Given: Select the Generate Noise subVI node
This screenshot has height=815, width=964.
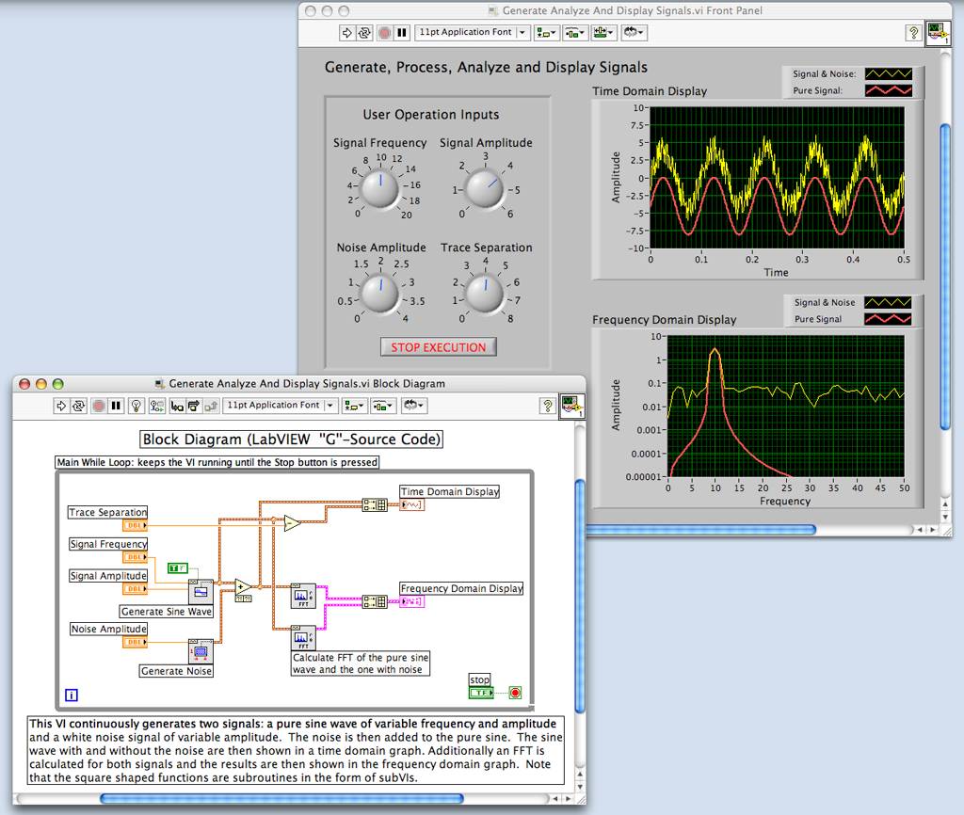Looking at the screenshot, I should pos(201,651).
